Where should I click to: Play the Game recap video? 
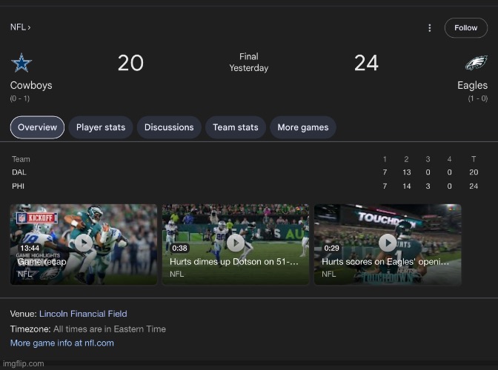pos(84,244)
